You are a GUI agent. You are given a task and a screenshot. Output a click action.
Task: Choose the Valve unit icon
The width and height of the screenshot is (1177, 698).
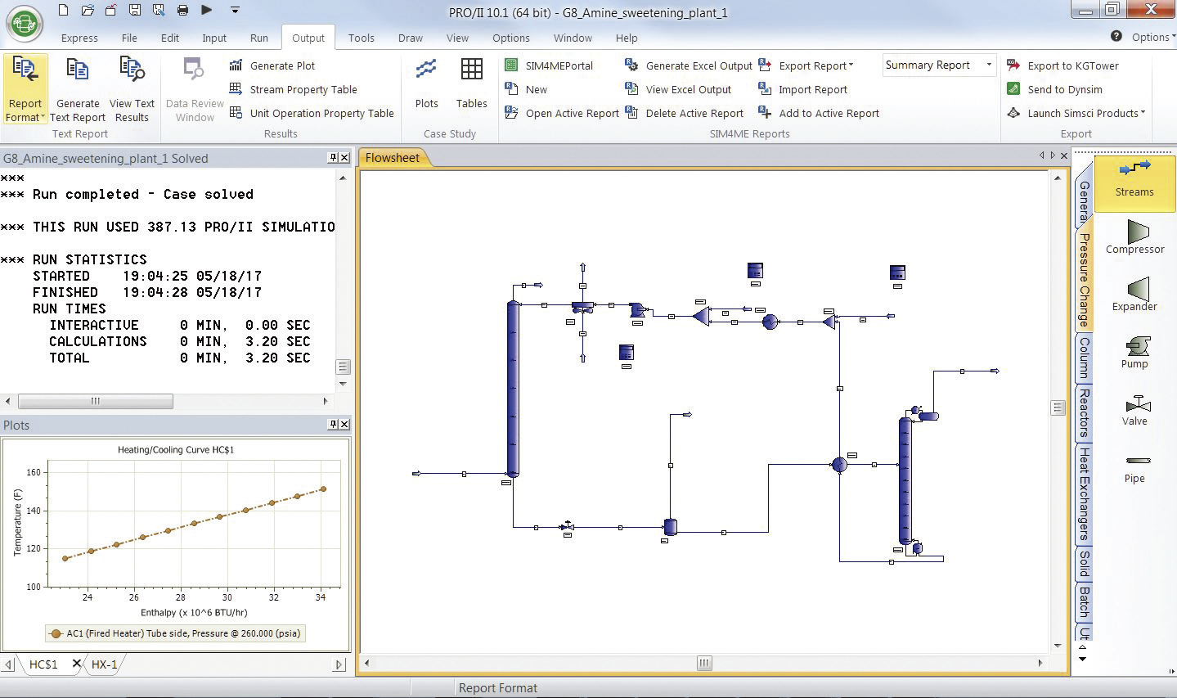tap(1134, 408)
